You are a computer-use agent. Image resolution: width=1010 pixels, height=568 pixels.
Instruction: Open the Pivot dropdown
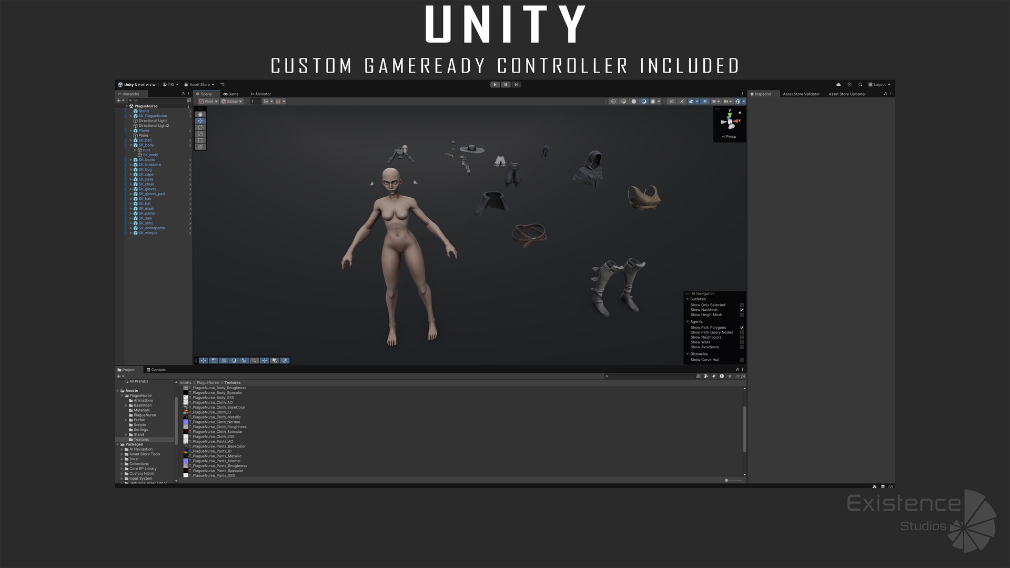pyautogui.click(x=208, y=102)
